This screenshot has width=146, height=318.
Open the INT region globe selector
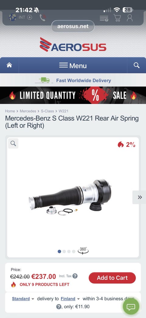pos(20,17)
